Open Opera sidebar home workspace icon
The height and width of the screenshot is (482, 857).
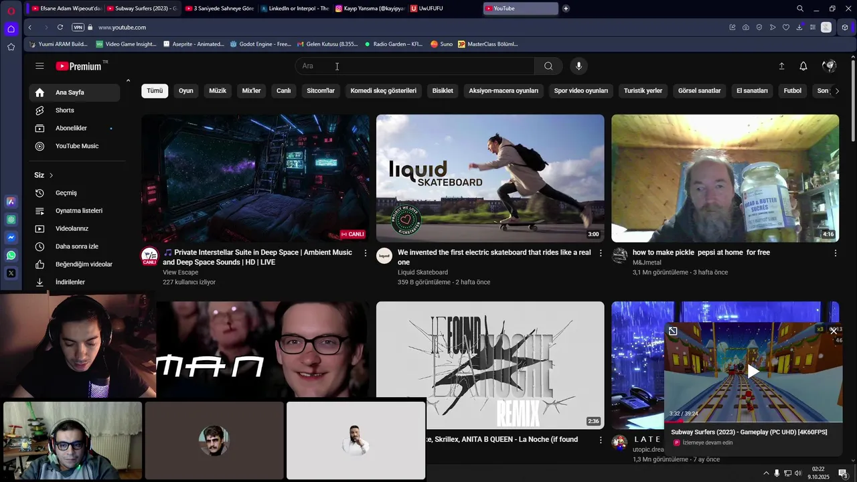[11, 29]
